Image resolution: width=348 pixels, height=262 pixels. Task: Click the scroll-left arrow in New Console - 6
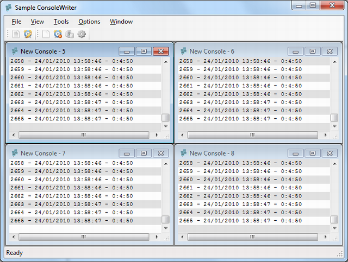pos(182,135)
